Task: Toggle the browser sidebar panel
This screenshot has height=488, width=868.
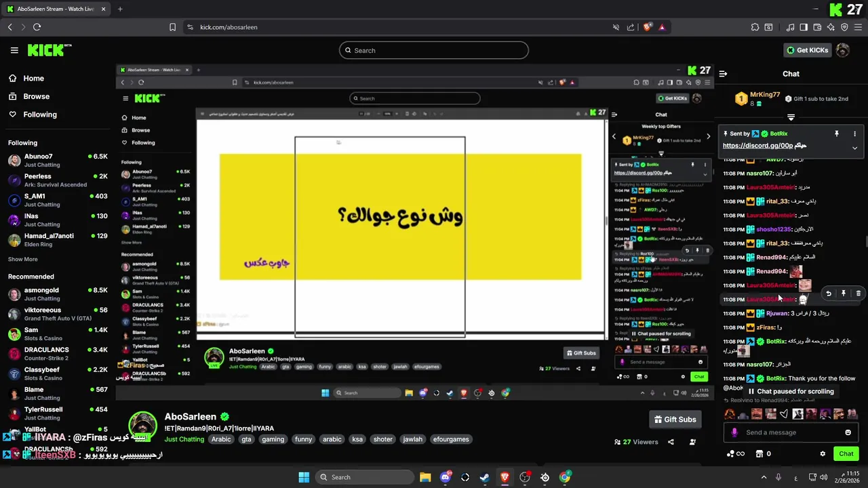Action: pos(804,27)
